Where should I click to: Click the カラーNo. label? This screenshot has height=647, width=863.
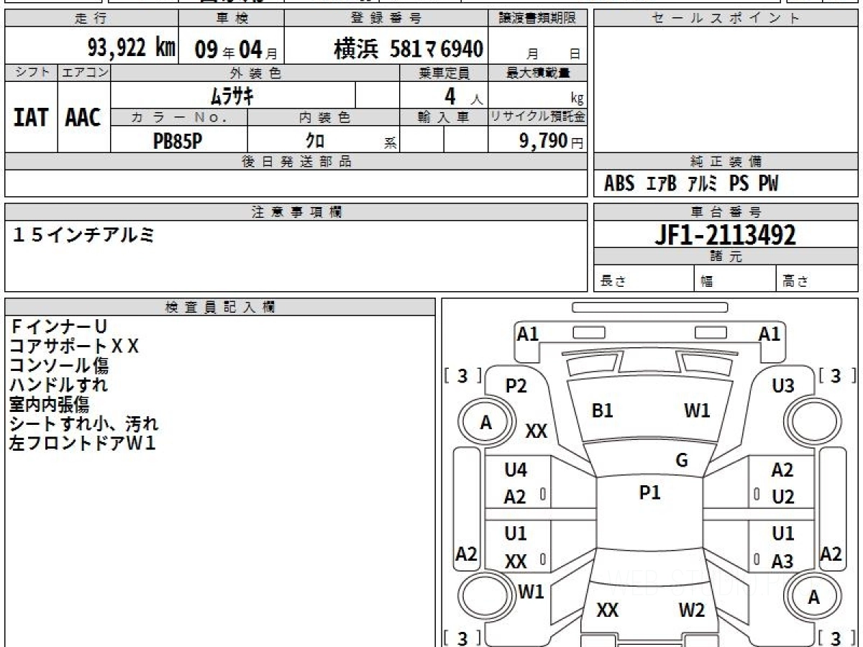[x=179, y=117]
